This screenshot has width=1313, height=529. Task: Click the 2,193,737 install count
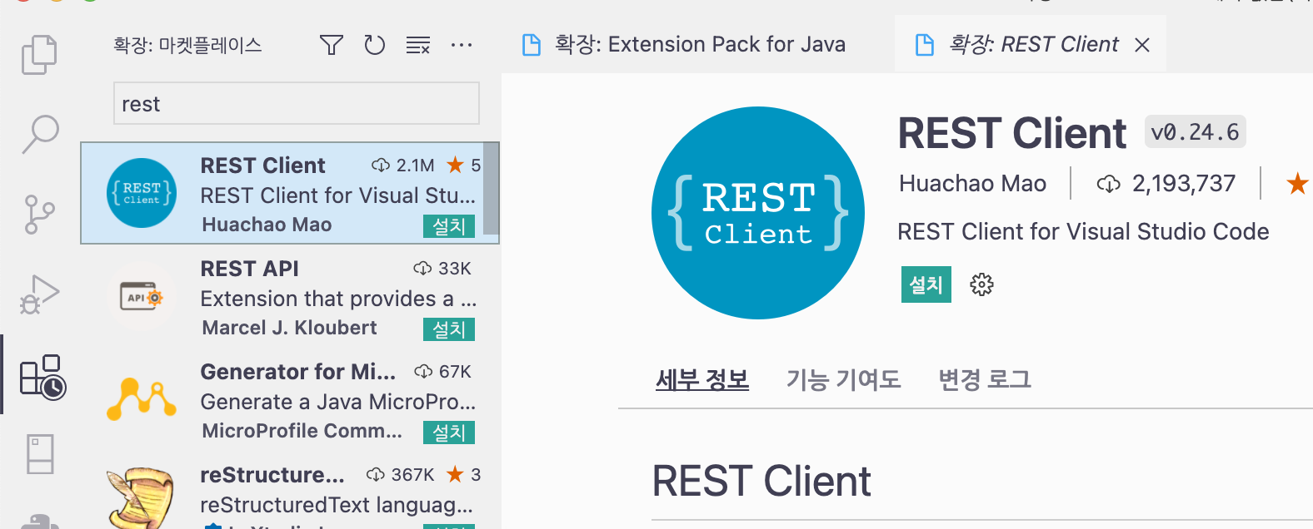tap(1166, 183)
